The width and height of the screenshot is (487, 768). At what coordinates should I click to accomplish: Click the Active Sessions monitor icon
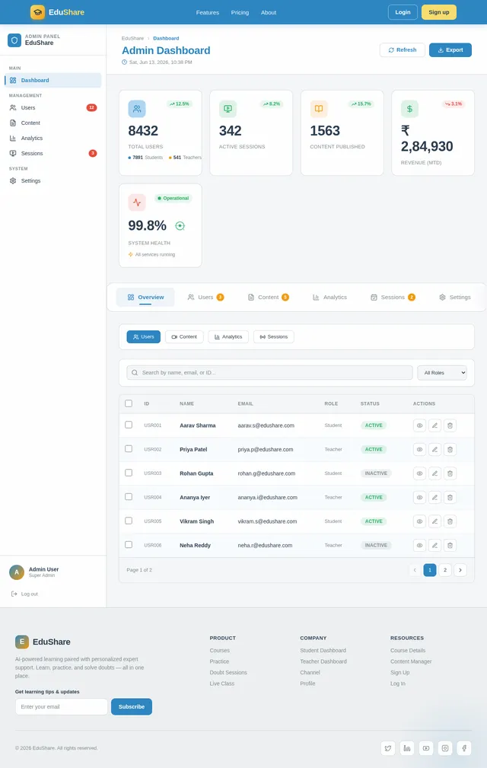coord(228,109)
